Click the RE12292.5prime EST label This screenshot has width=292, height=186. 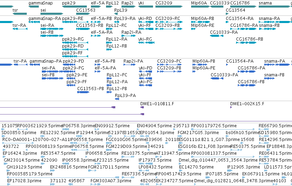click(58, 133)
